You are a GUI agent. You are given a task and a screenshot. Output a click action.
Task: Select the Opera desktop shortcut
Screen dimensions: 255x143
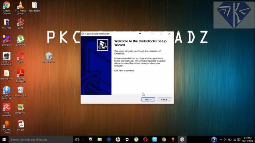point(20,58)
